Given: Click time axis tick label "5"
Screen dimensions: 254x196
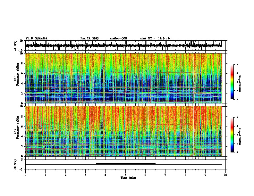Looking at the screenshot, I should tap(125, 175).
